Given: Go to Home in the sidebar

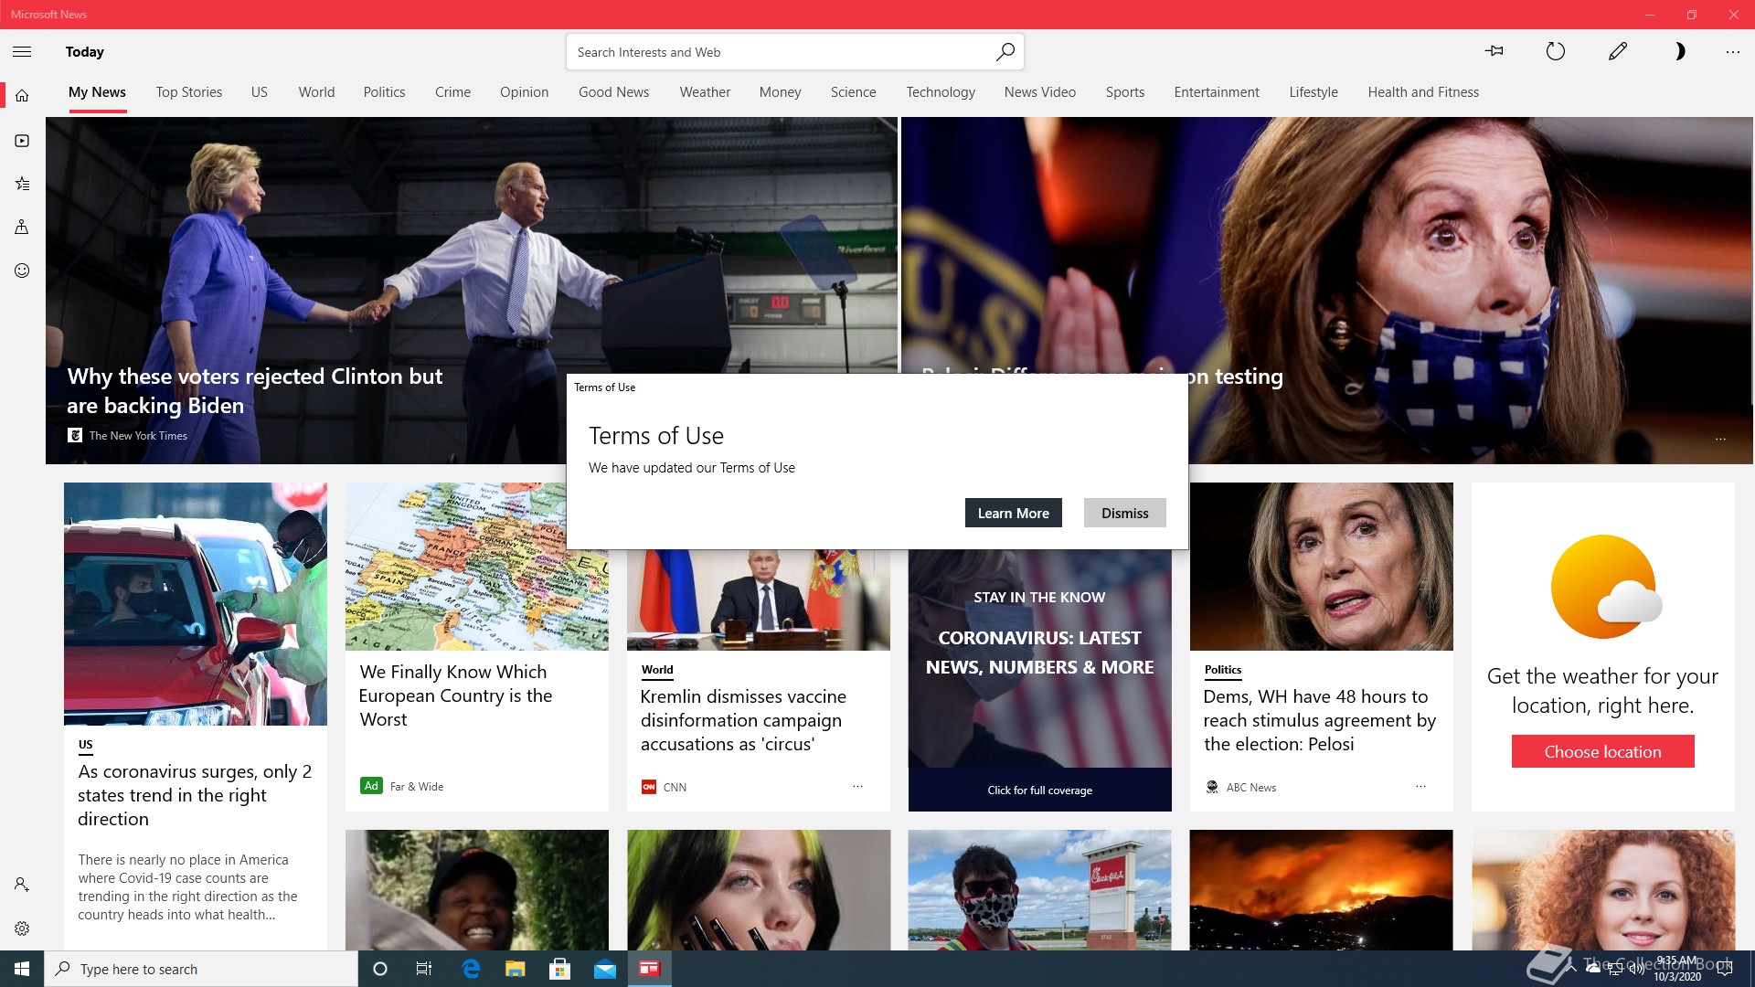Looking at the screenshot, I should pos(22,96).
